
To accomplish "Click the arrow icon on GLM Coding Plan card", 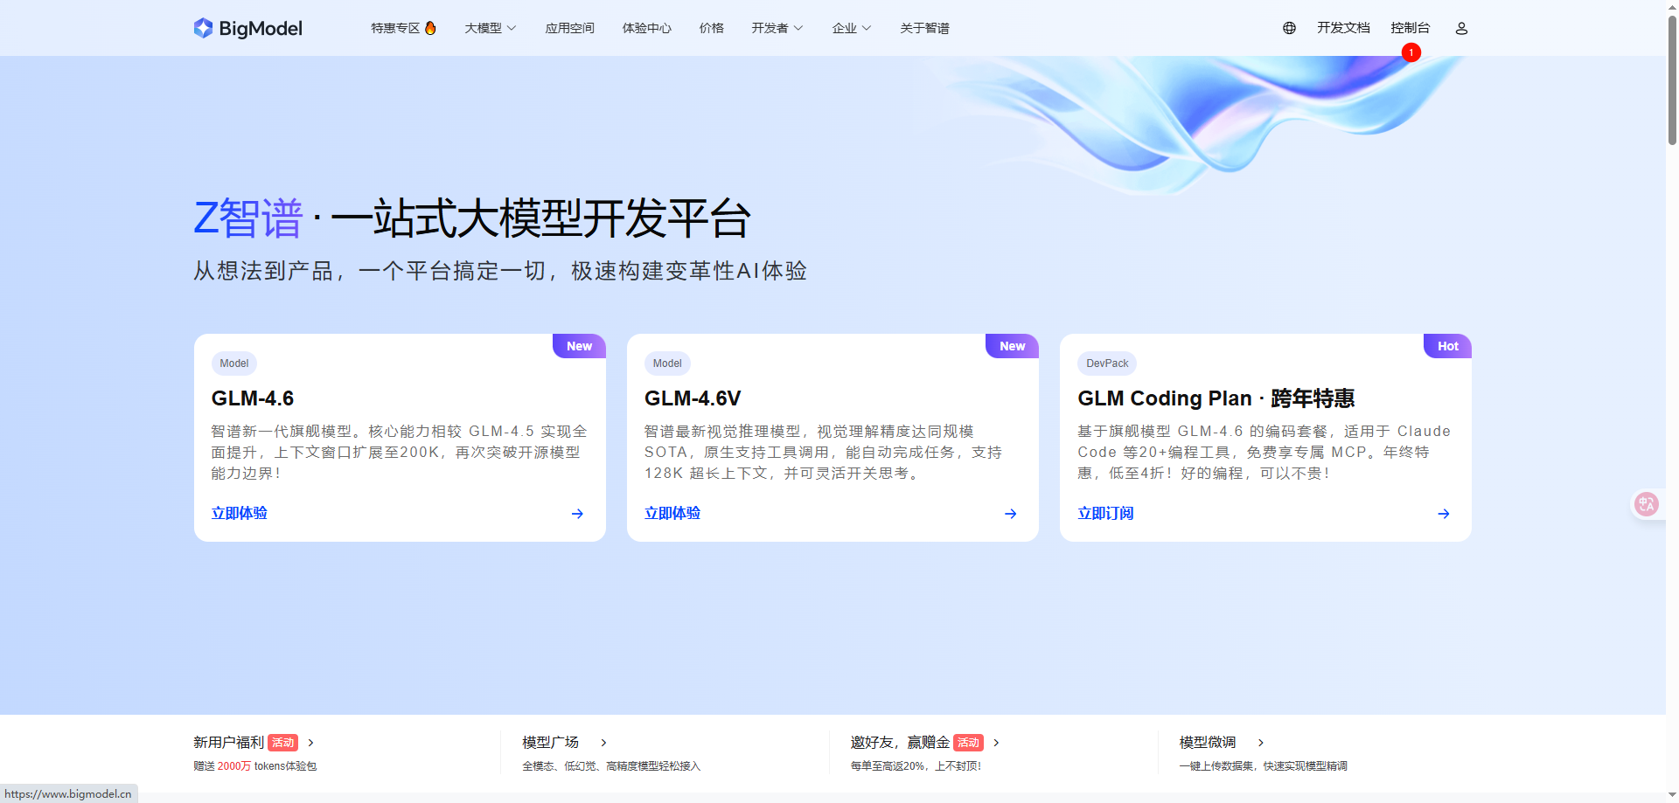I will pos(1444,514).
